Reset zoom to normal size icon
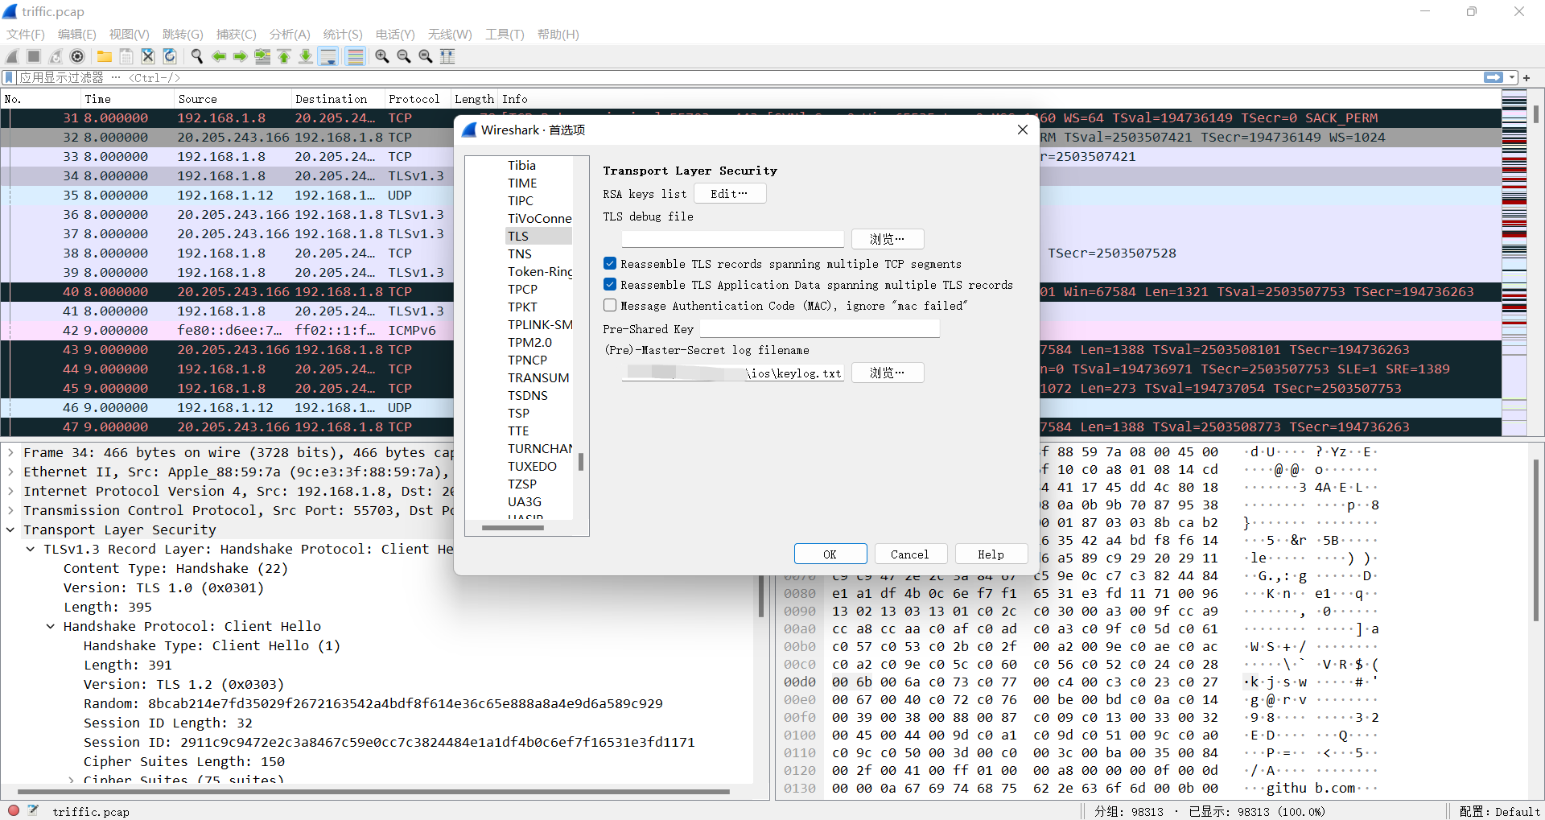Image resolution: width=1545 pixels, height=820 pixels. [426, 56]
